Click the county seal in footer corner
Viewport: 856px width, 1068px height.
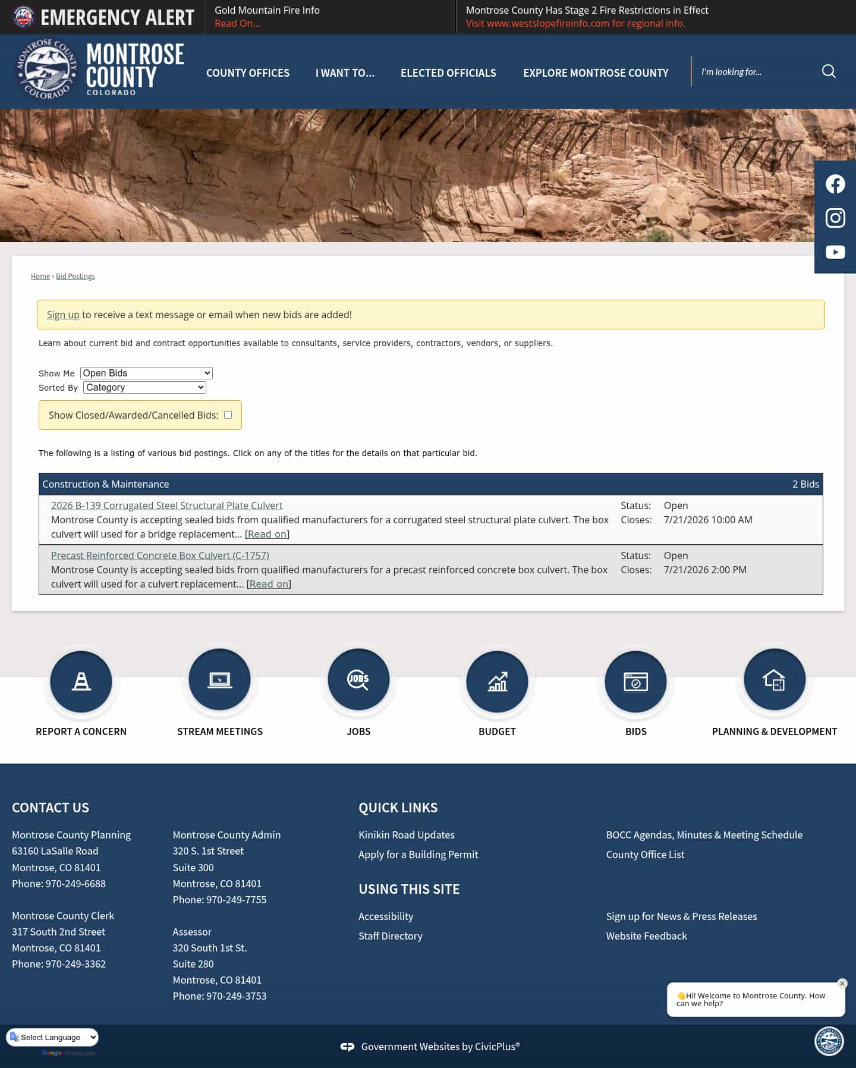point(829,1041)
